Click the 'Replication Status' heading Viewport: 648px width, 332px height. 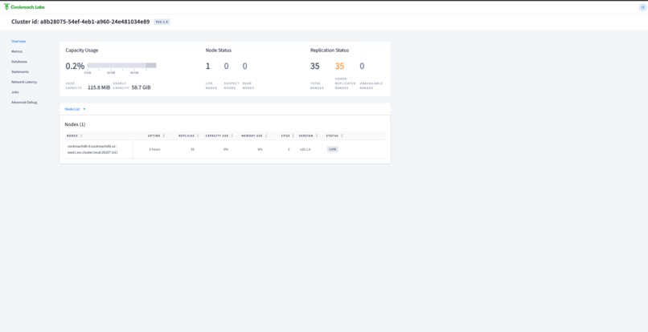click(330, 51)
